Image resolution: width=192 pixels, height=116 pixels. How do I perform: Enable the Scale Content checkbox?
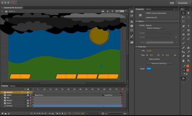[147, 59]
